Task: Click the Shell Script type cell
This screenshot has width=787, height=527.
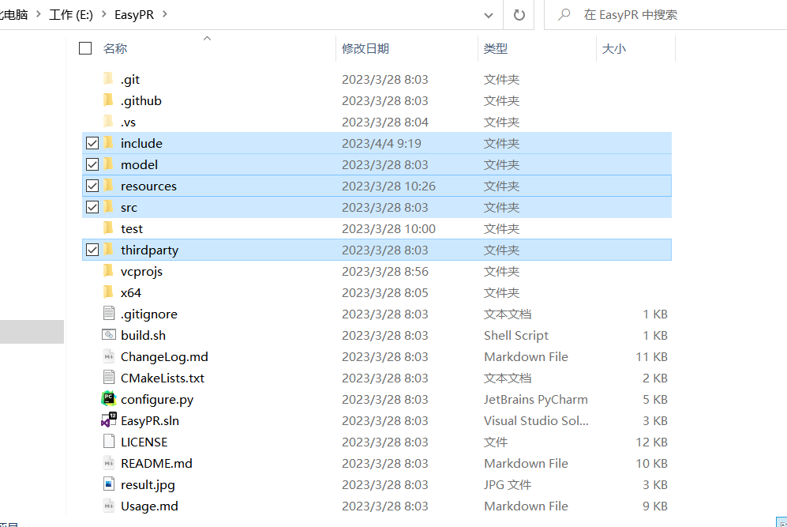Action: 516,336
